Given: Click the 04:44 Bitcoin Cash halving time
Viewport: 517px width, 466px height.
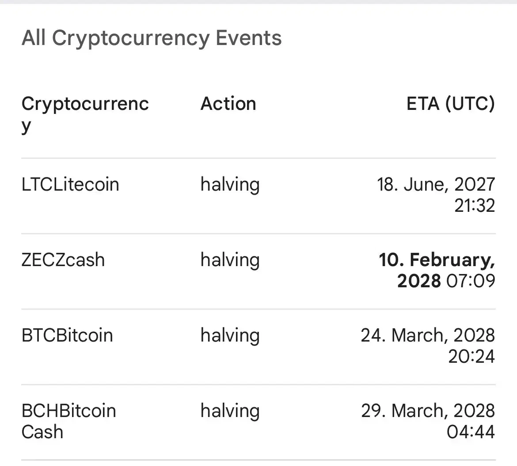Looking at the screenshot, I should pyautogui.click(x=471, y=432).
